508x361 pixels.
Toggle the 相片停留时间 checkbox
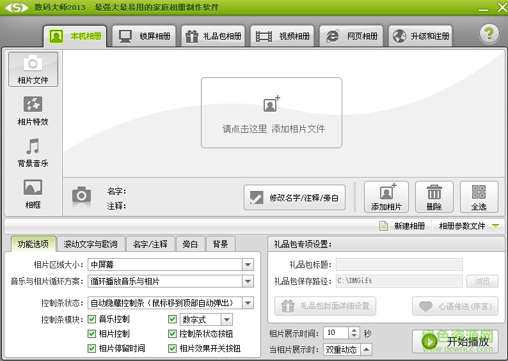[92, 348]
